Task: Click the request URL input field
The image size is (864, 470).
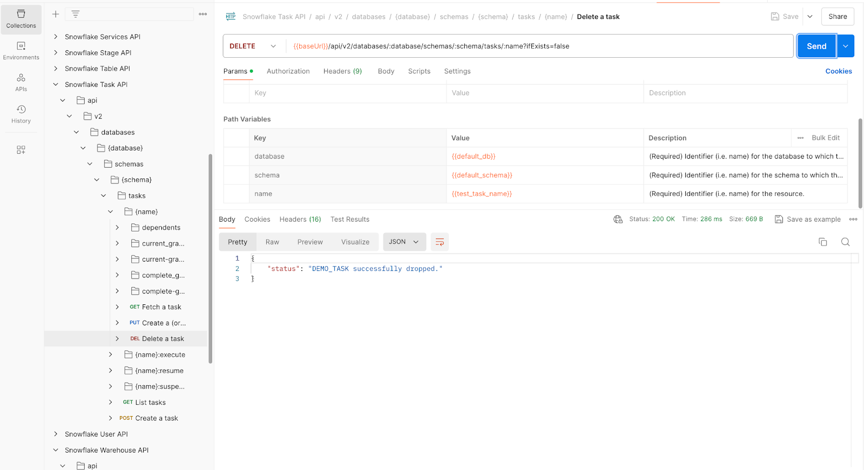Action: (x=540, y=46)
